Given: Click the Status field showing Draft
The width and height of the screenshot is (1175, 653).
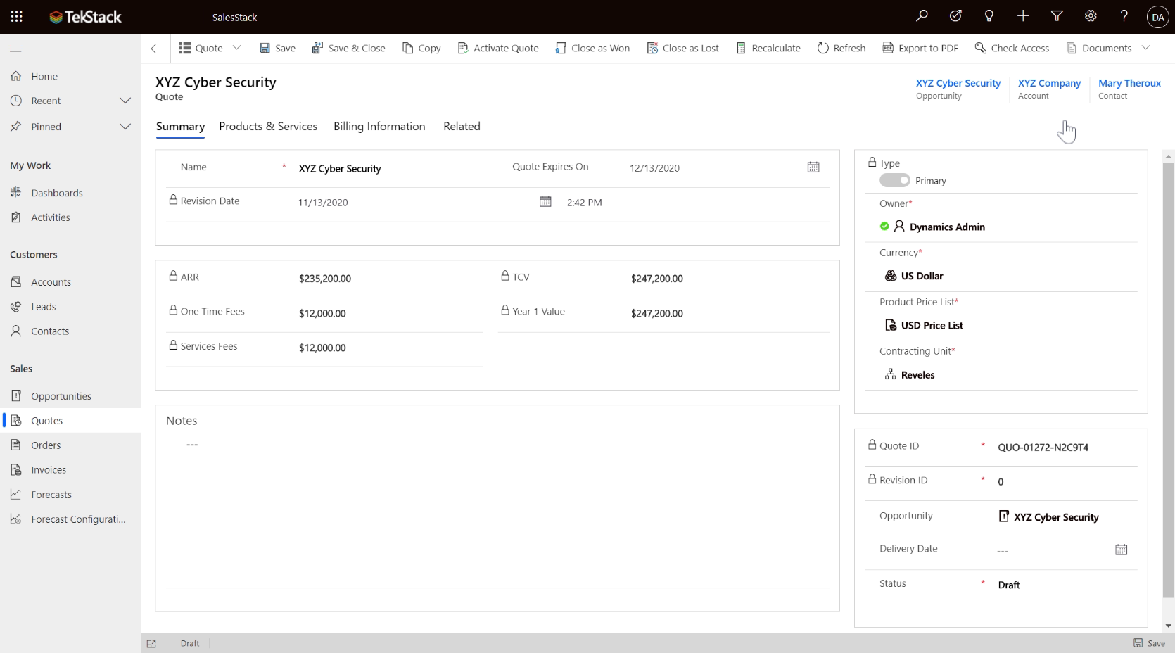Looking at the screenshot, I should [x=1062, y=585].
